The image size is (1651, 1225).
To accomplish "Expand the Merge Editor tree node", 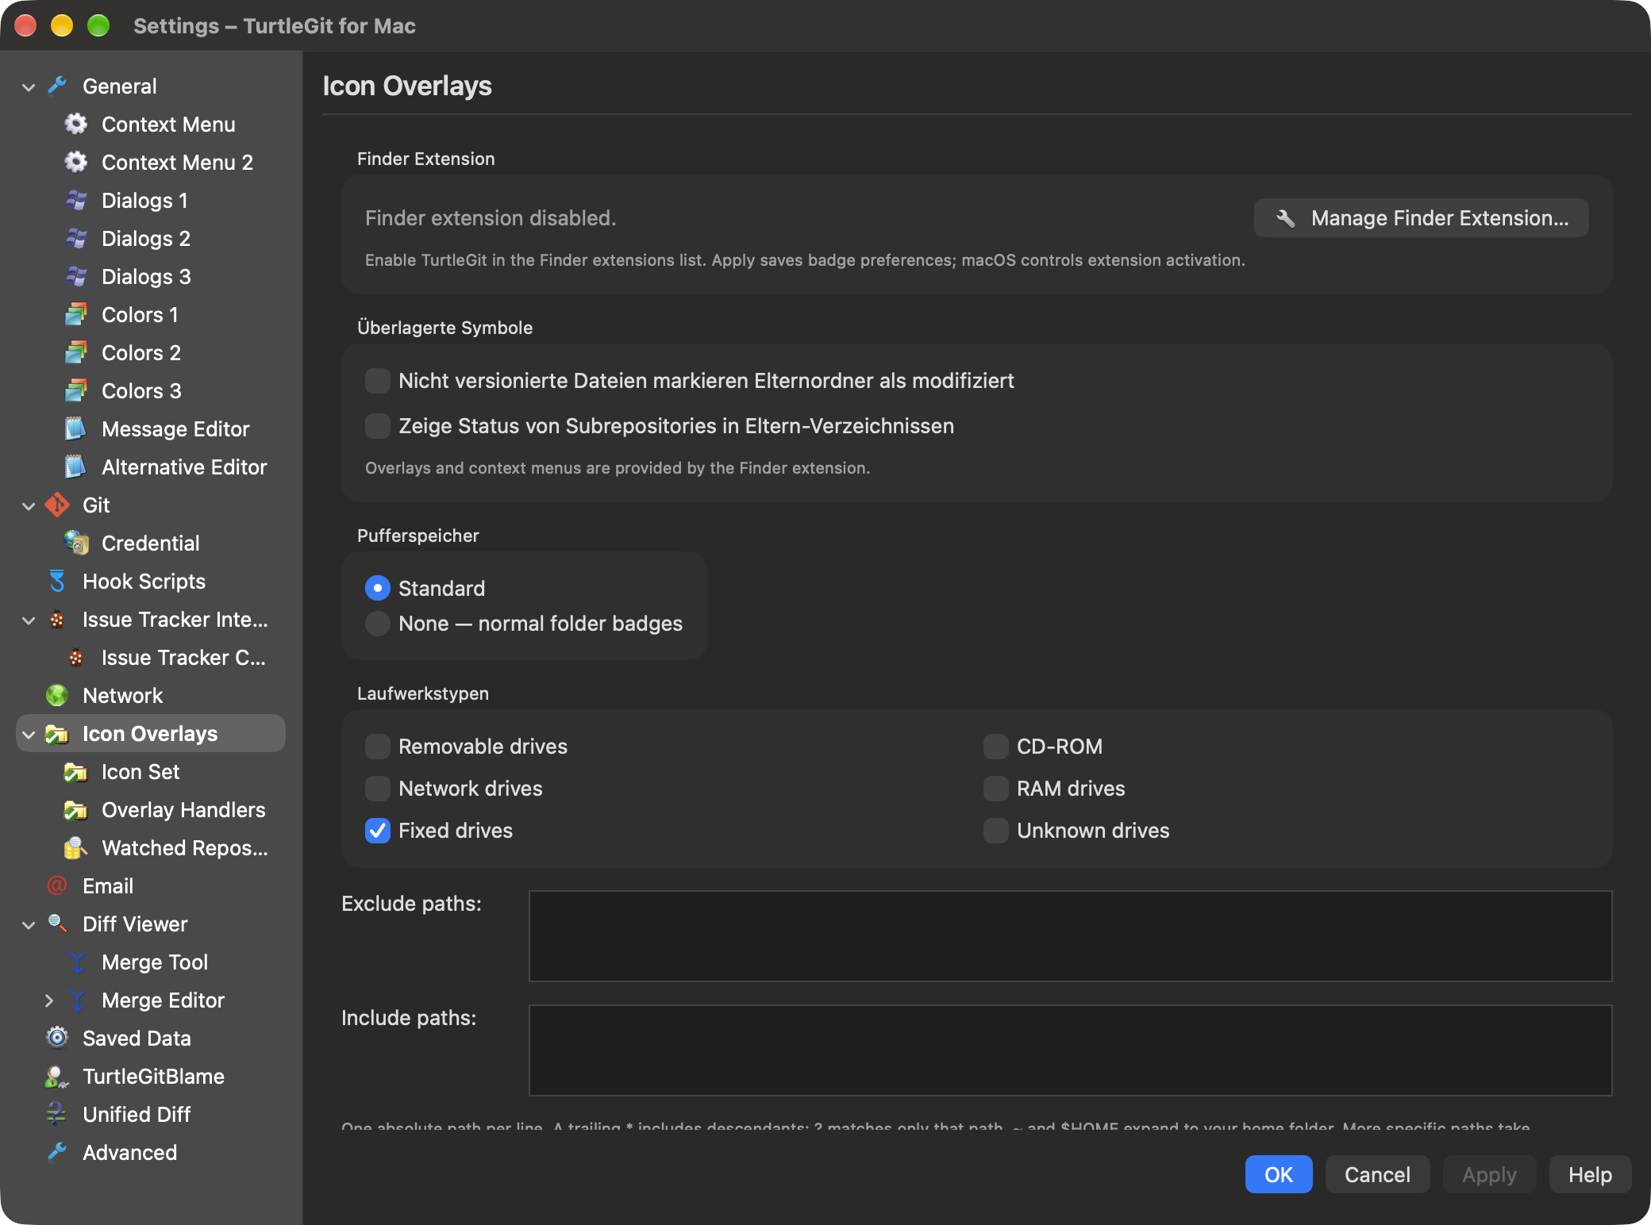I will 49,1000.
